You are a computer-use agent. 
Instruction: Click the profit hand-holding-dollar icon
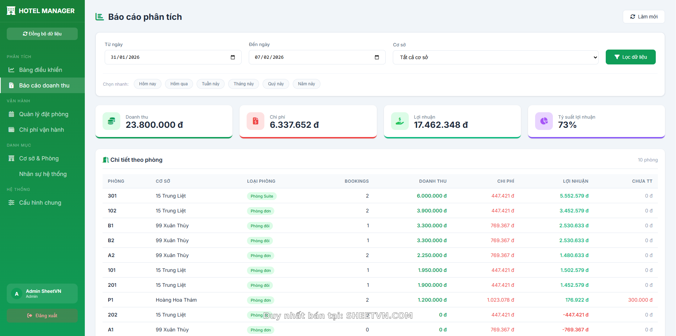click(400, 121)
